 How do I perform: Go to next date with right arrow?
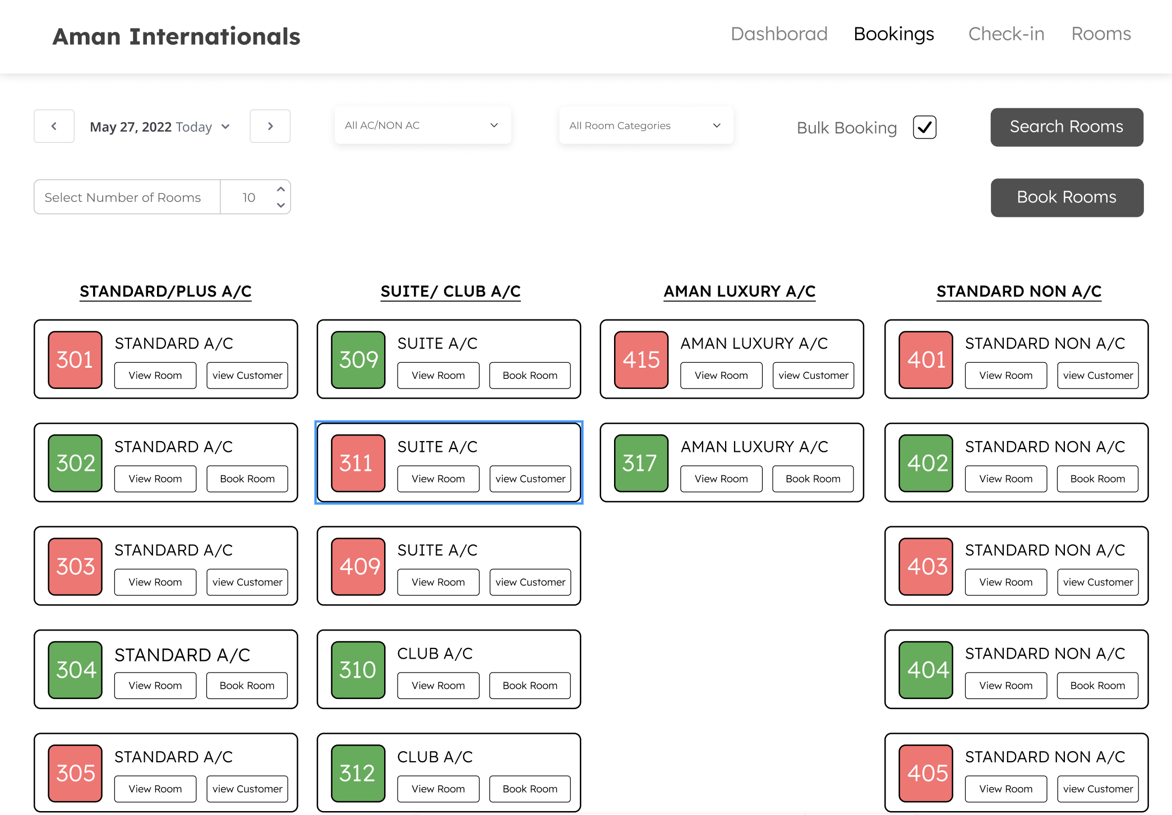270,126
